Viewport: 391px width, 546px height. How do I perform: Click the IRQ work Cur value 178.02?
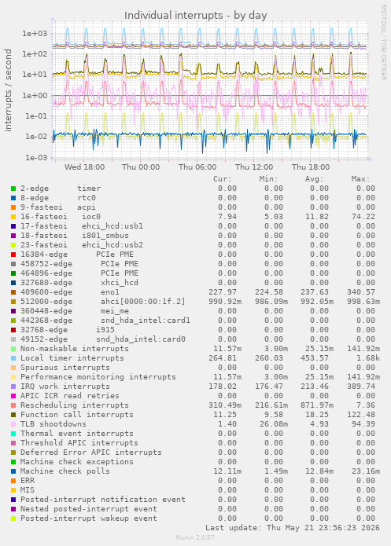[223, 387]
